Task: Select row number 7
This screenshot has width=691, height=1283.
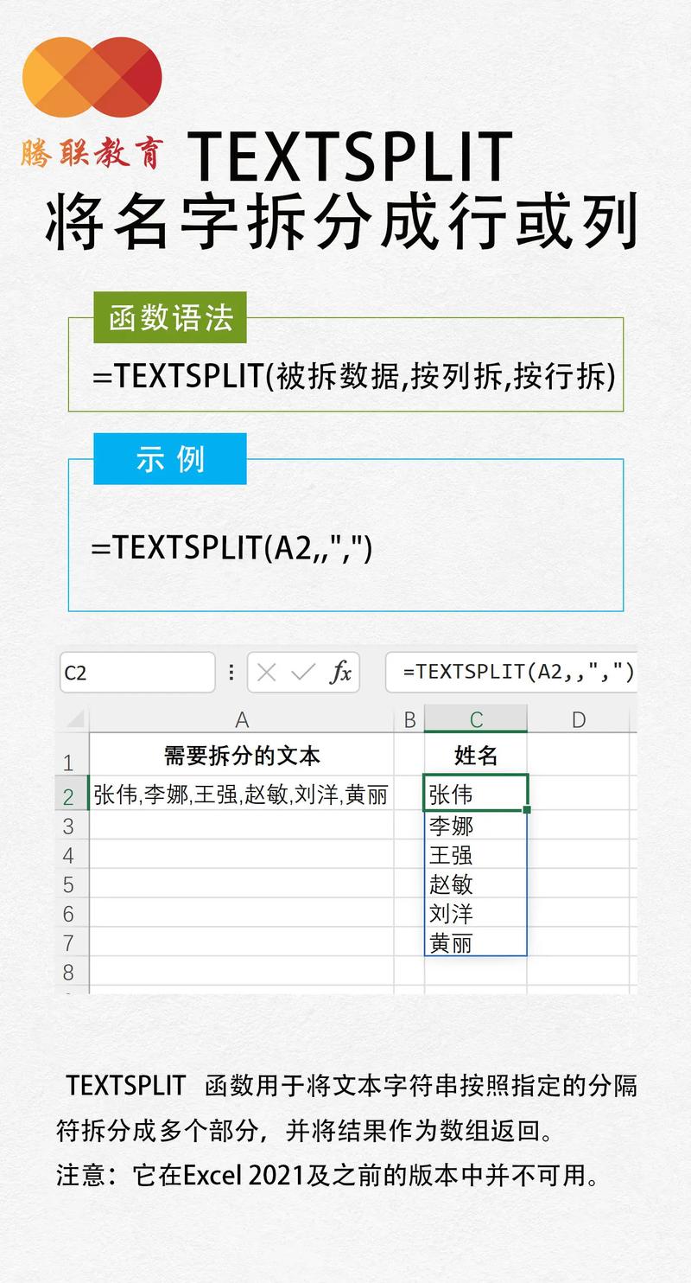Action: 70,943
